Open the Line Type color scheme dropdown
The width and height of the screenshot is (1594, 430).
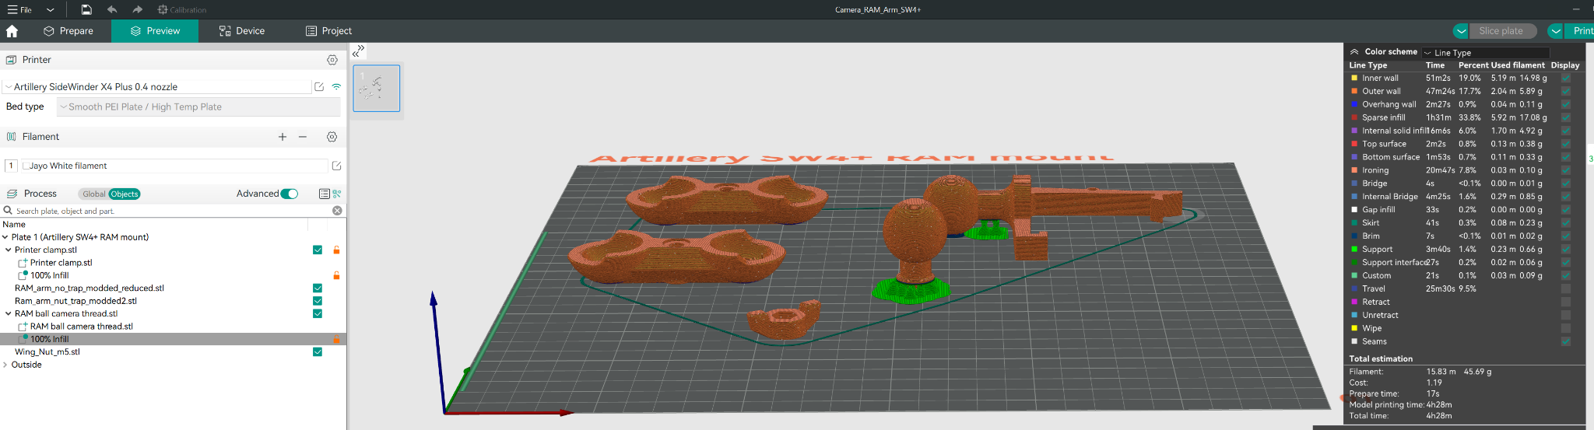coord(1487,53)
